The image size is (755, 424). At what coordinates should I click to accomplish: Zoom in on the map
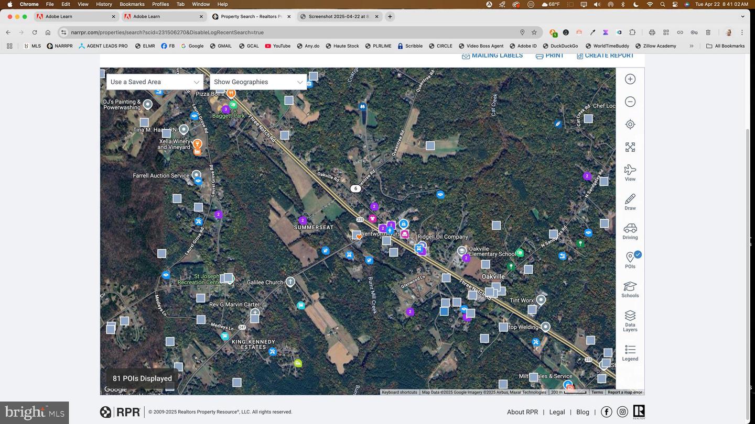click(630, 79)
